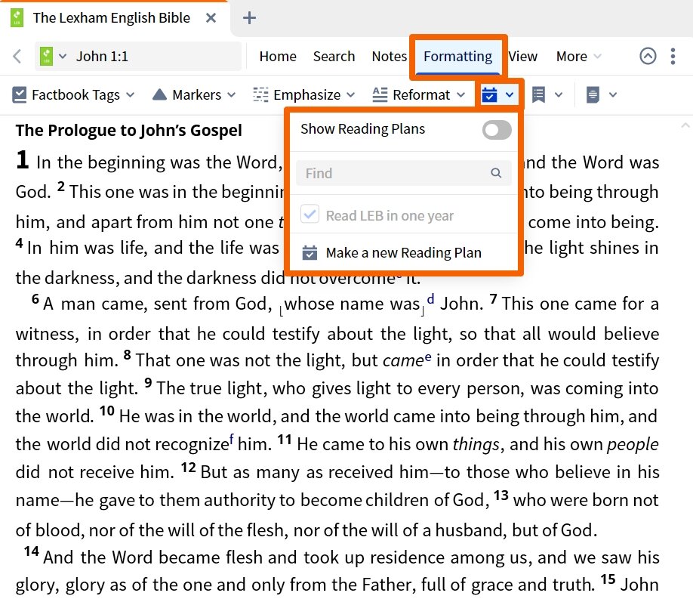Viewport: 693px width, 599px height.
Task: Click the reading plan calendar icon
Action: [x=489, y=94]
